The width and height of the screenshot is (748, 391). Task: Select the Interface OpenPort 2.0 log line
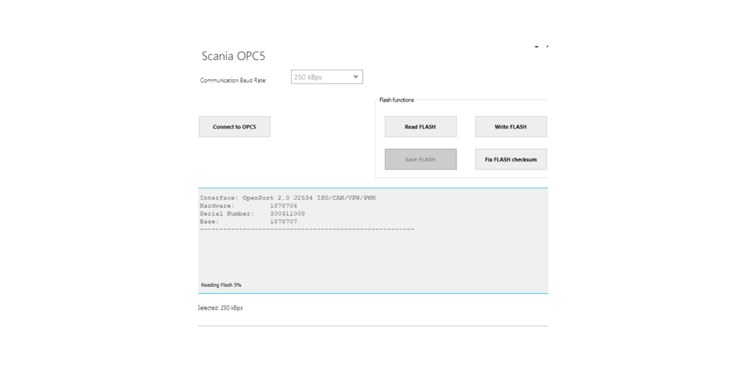[288, 198]
